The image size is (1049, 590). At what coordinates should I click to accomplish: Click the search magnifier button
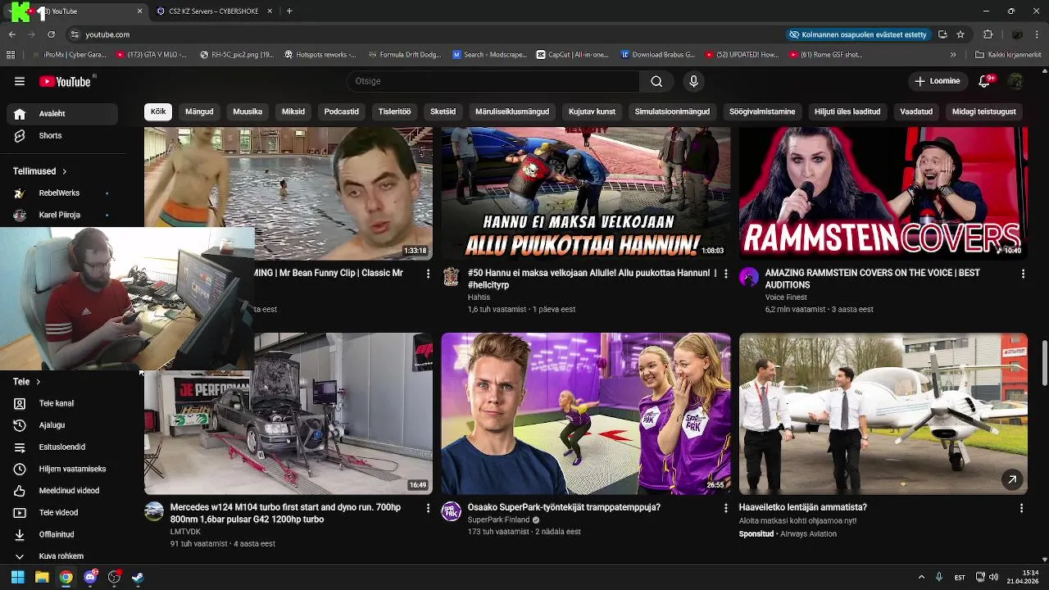pos(656,81)
